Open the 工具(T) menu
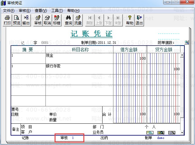Viewport: 195px width, 145px height. 57,10
